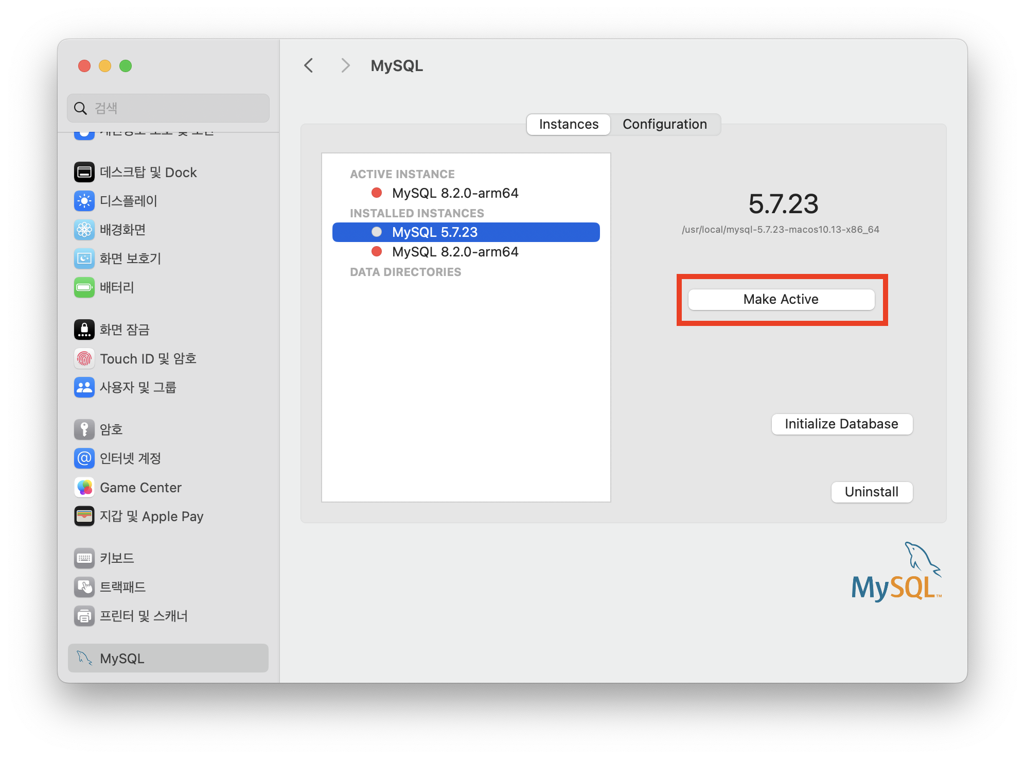Open Game Center sidebar label
Viewport: 1025px width, 759px height.
tap(140, 487)
